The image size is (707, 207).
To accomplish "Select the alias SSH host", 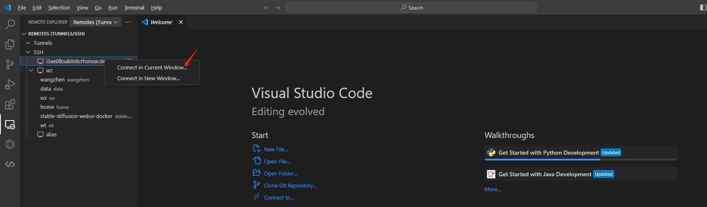I will 79,134.
